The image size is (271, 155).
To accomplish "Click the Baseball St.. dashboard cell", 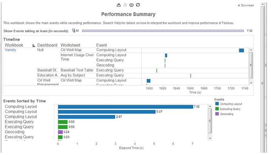I will [x=48, y=70].
